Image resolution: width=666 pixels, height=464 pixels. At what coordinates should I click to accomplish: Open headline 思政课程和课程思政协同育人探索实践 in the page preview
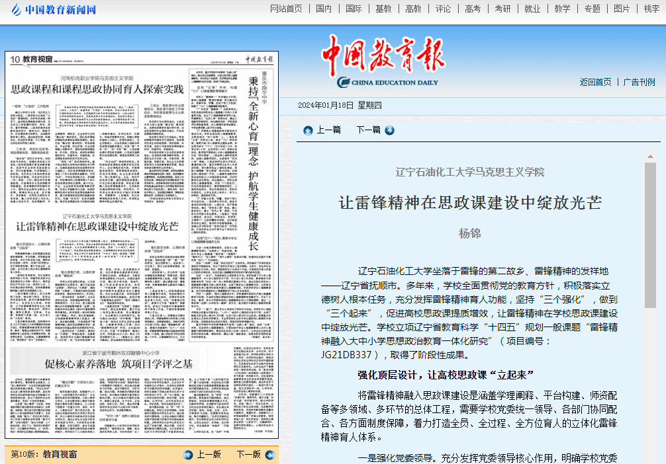[x=97, y=89]
